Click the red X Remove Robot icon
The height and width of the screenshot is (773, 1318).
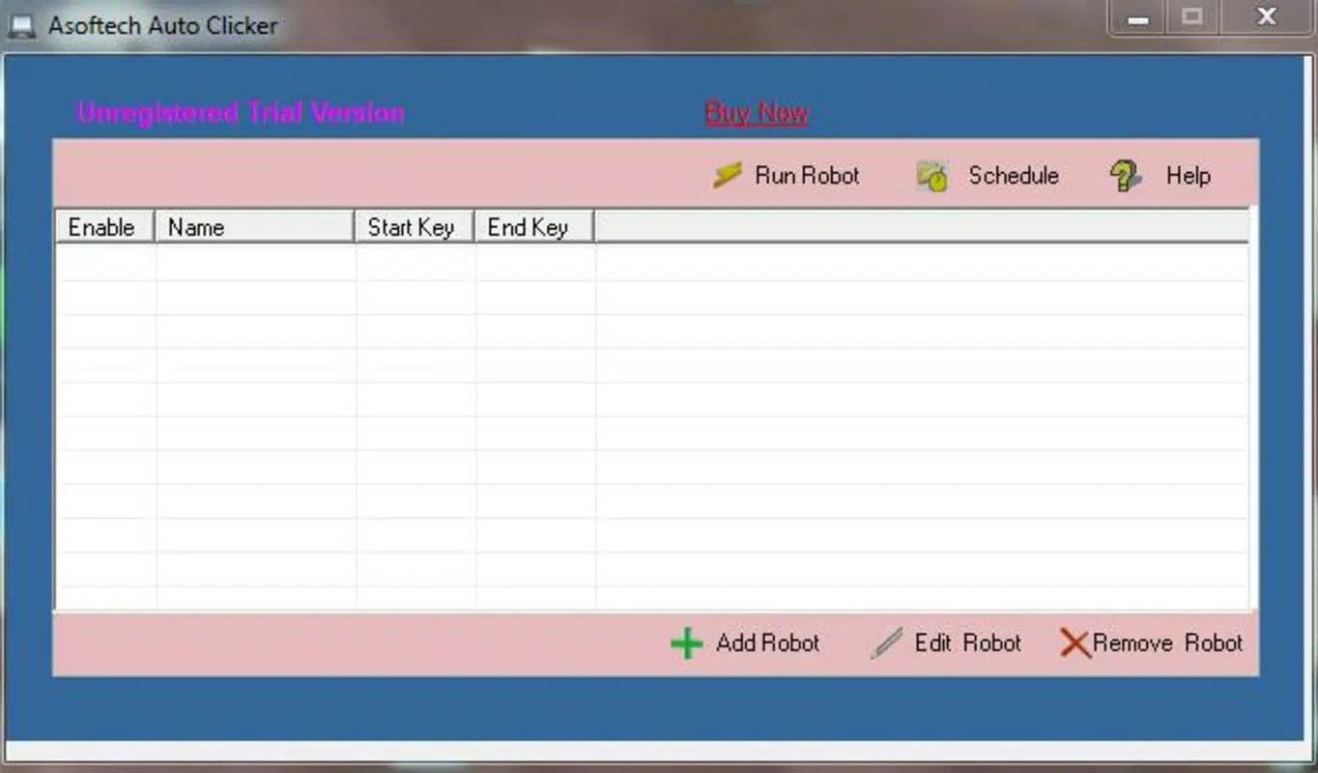(x=1074, y=644)
